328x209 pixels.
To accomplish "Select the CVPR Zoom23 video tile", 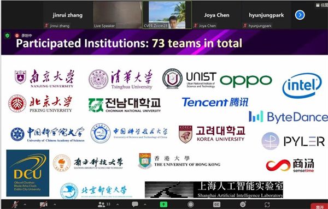I will [167, 15].
